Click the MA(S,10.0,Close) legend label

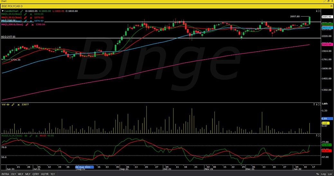pos(12,14)
